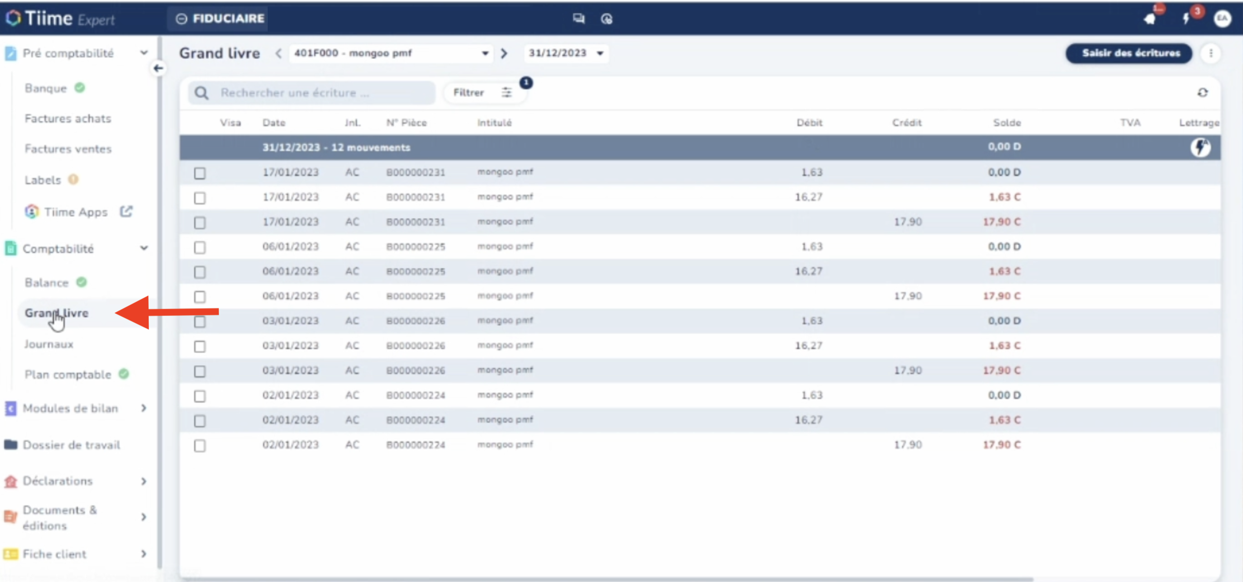The height and width of the screenshot is (582, 1243).
Task: Open Balance in the sidebar
Action: [x=47, y=282]
